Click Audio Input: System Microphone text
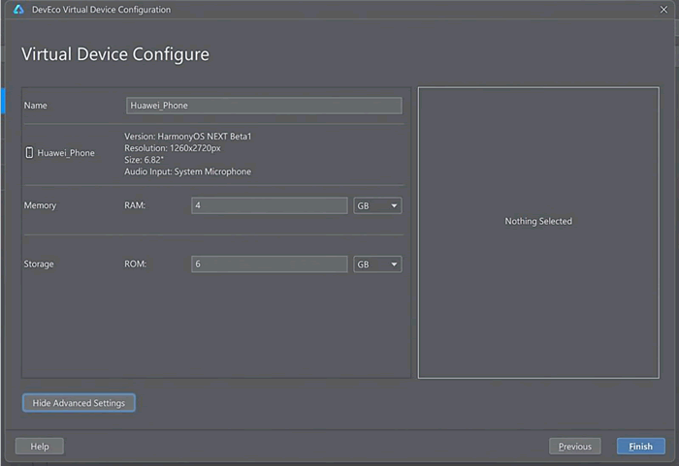 188,171
